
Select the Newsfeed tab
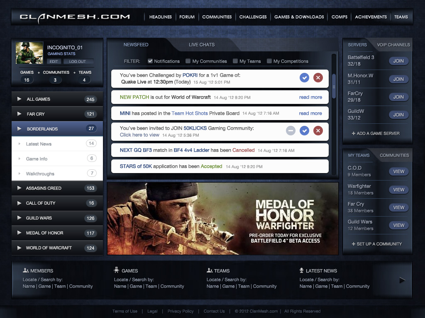point(136,45)
